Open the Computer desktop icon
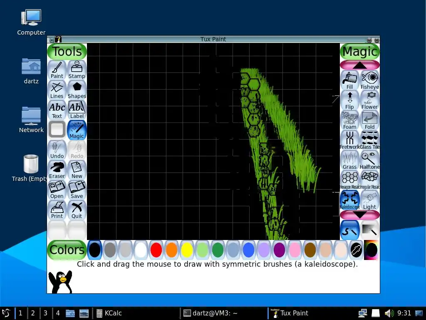 pos(31,22)
